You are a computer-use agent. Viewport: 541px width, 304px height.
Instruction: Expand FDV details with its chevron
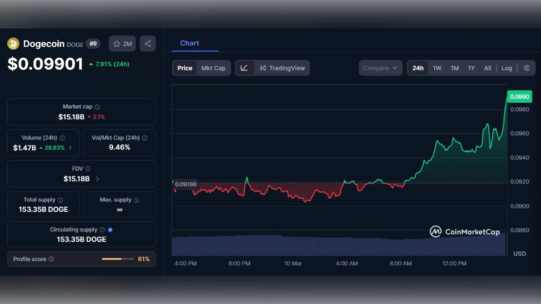click(98, 179)
